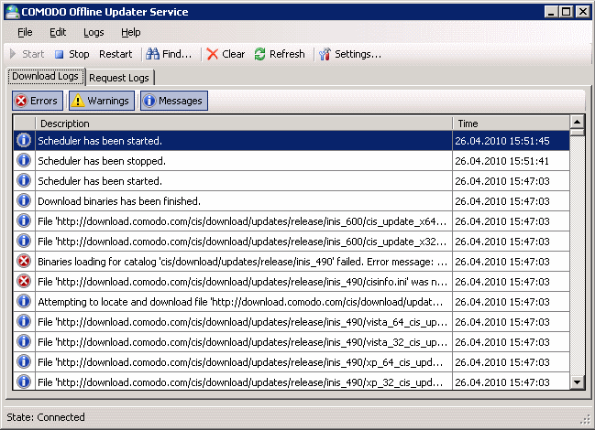Select the Scheduler has been stopped row
Image resolution: width=595 pixels, height=430 pixels.
click(x=292, y=161)
